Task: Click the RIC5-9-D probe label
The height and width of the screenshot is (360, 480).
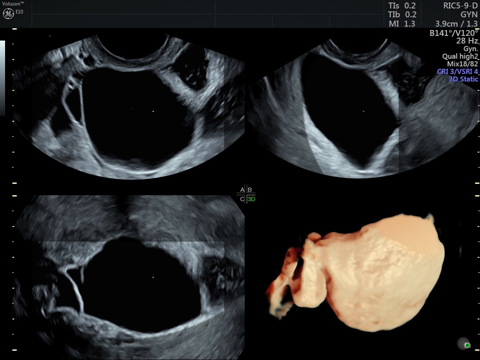Action: (x=460, y=6)
